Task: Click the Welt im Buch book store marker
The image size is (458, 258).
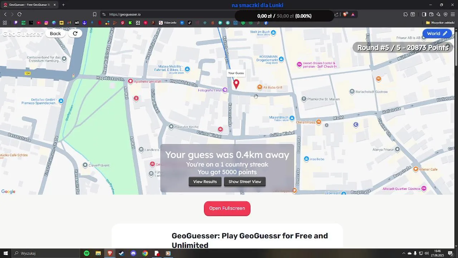Action: click(x=273, y=33)
